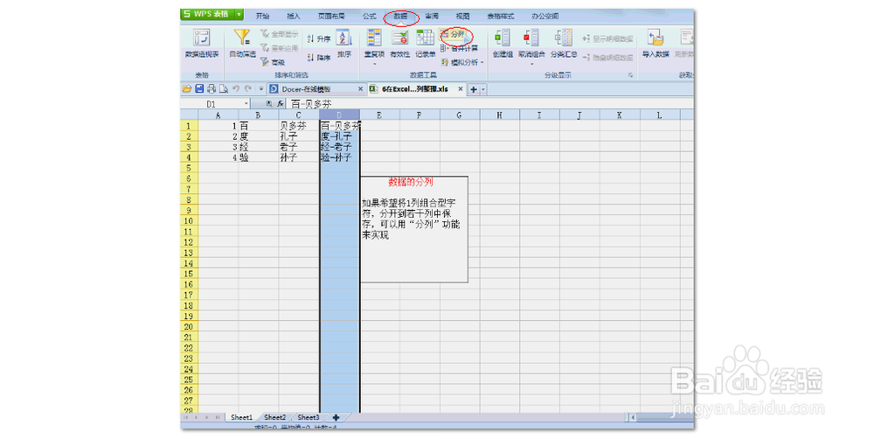The width and height of the screenshot is (874, 439).
Task: Open the 排序 sort dialog
Action: pyautogui.click(x=343, y=44)
